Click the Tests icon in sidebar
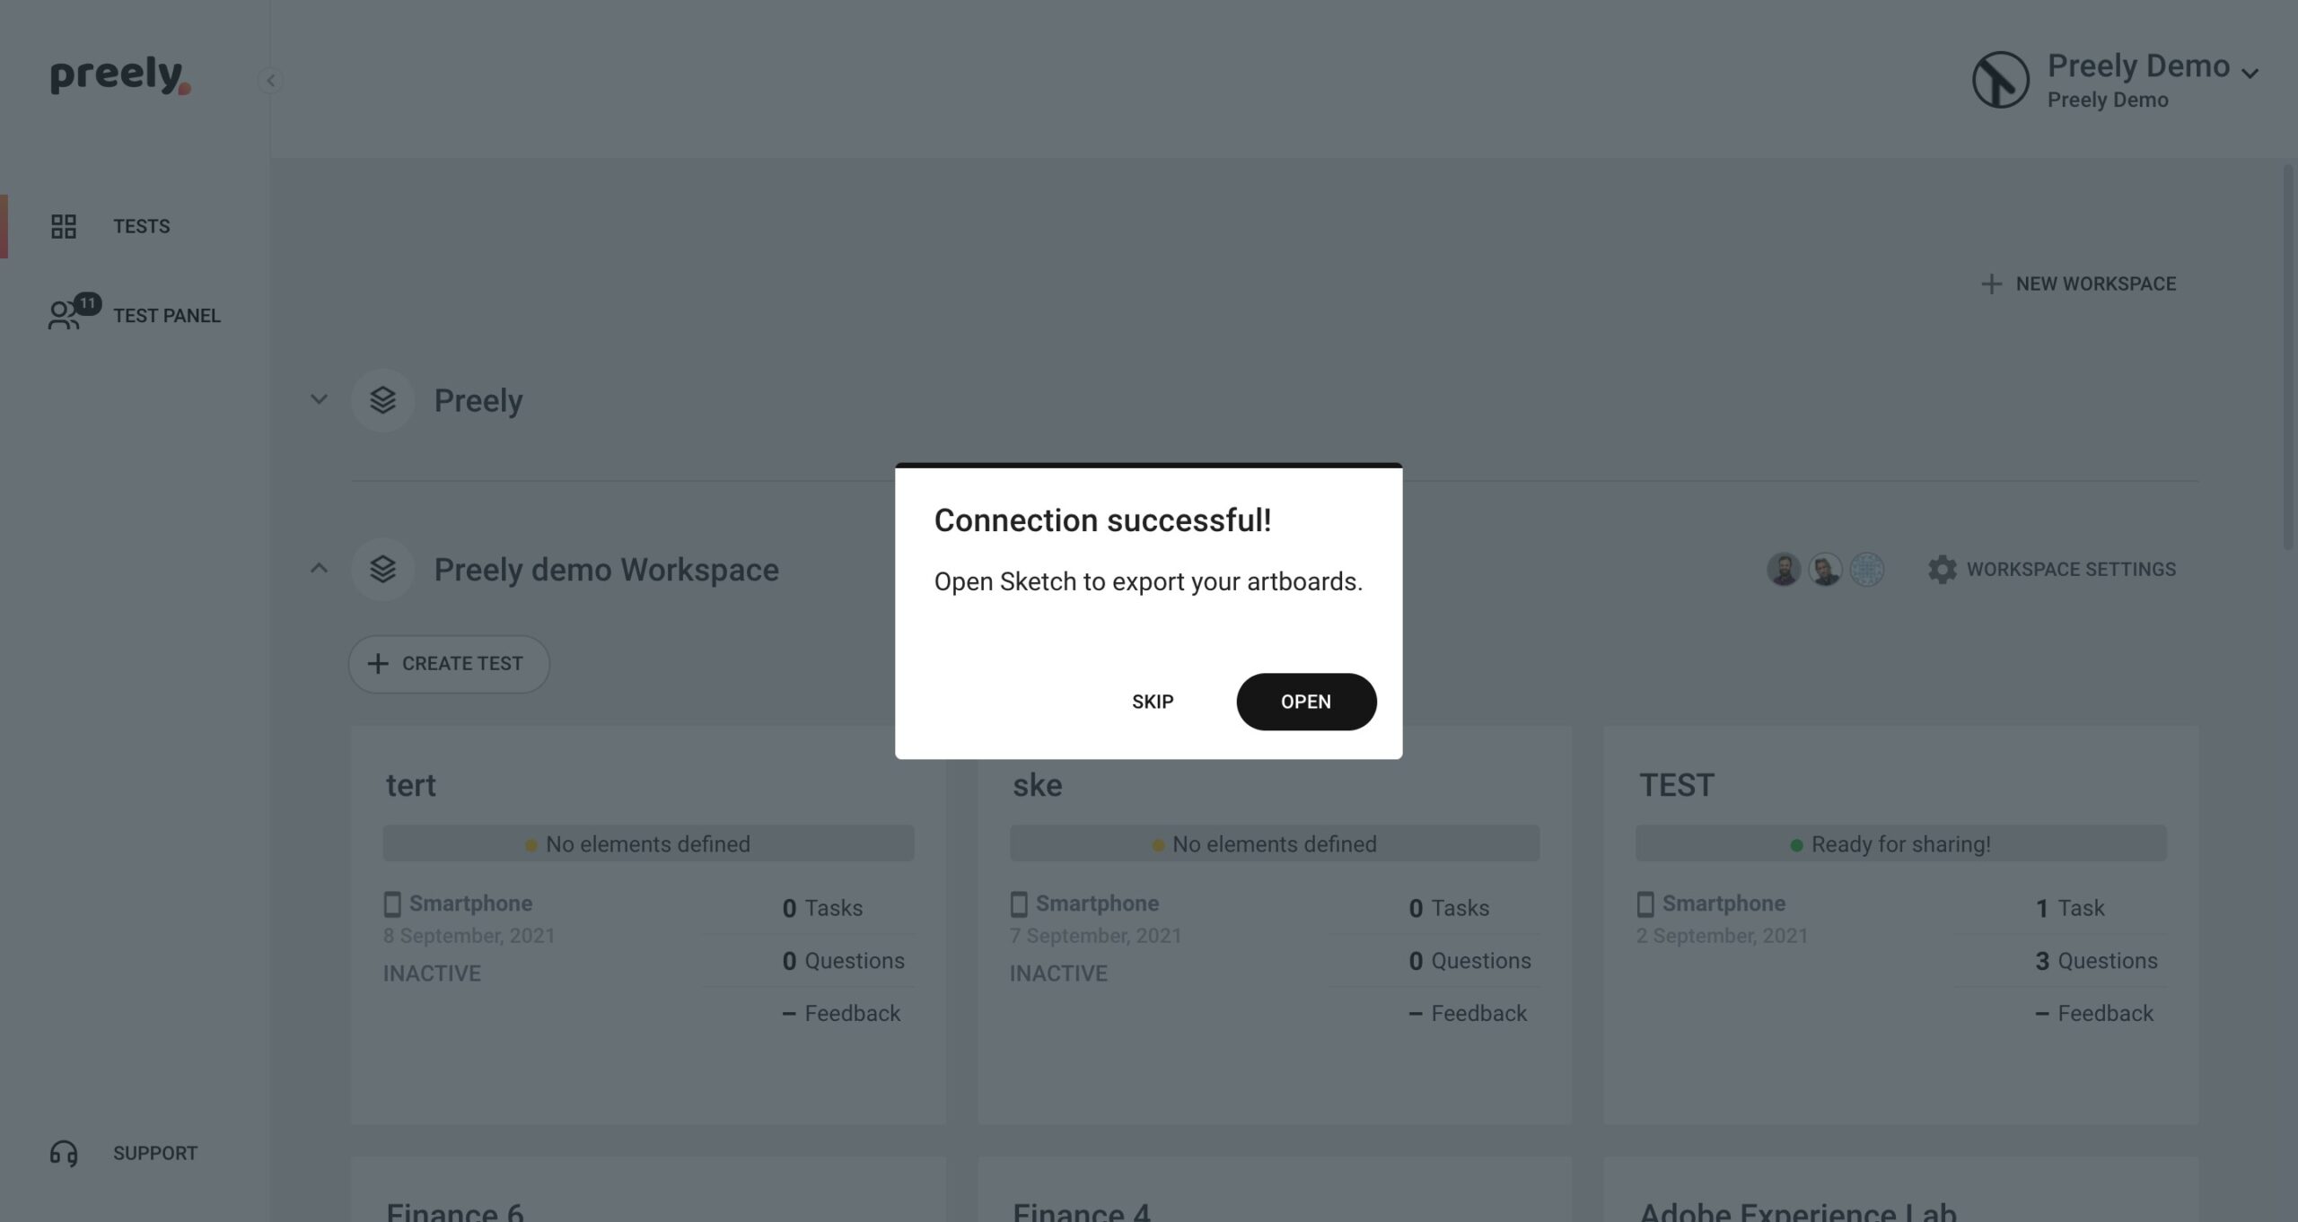 click(x=62, y=225)
